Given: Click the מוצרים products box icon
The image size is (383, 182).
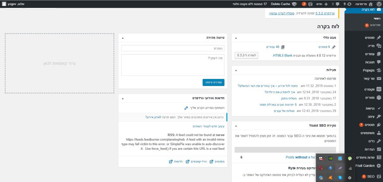Looking at the screenshot, I should [379, 97].
